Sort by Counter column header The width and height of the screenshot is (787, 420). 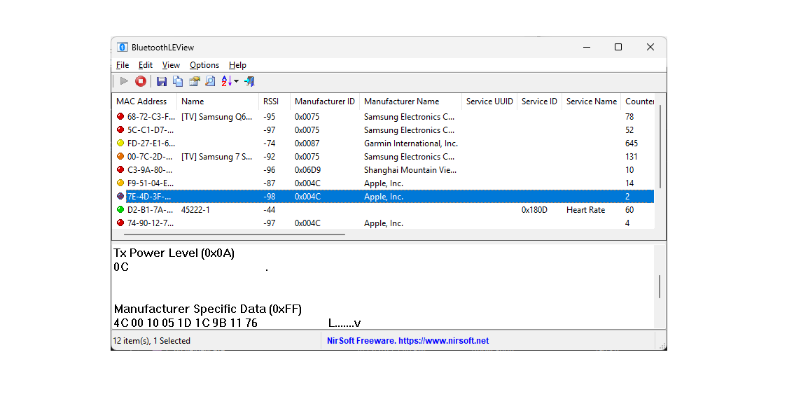click(638, 101)
